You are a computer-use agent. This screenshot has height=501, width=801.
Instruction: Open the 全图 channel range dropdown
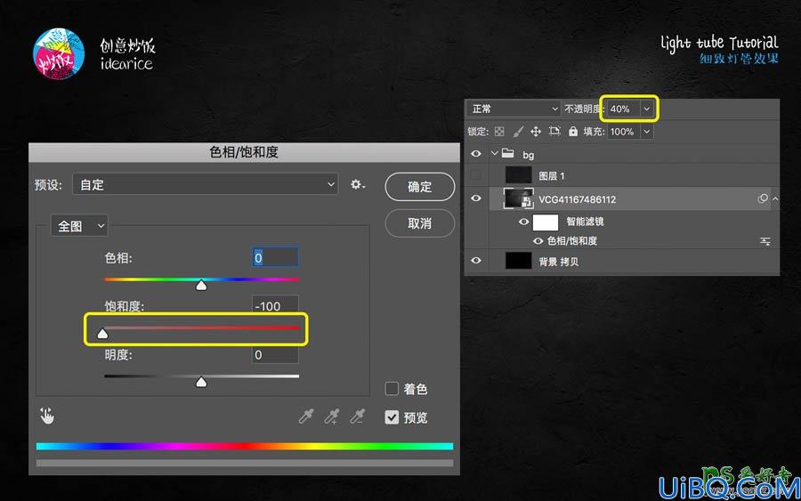tap(79, 226)
